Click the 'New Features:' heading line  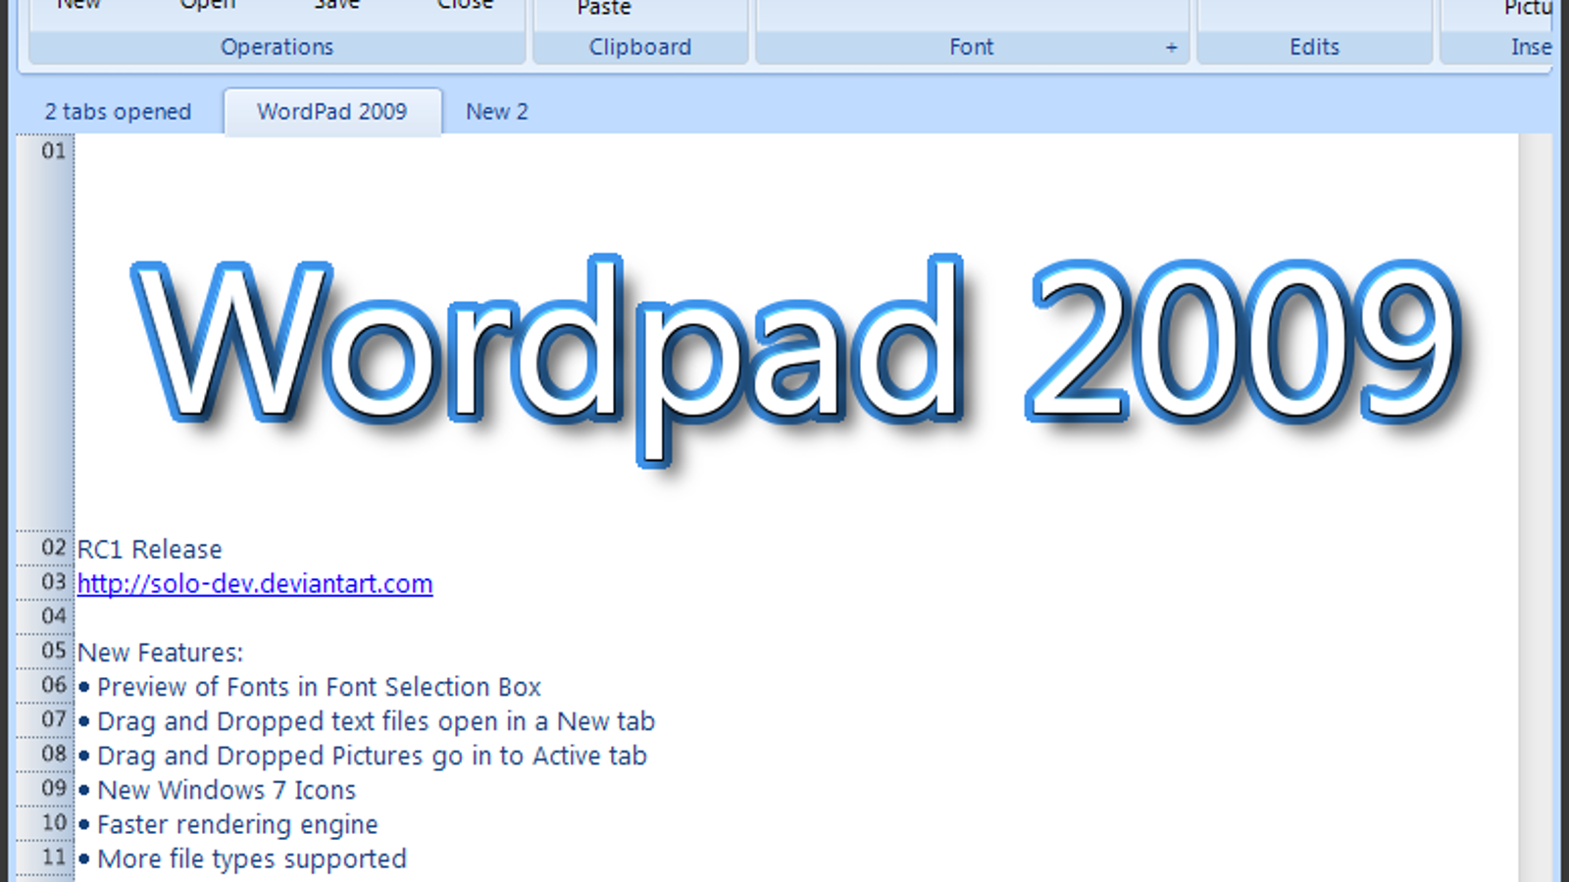tap(161, 653)
